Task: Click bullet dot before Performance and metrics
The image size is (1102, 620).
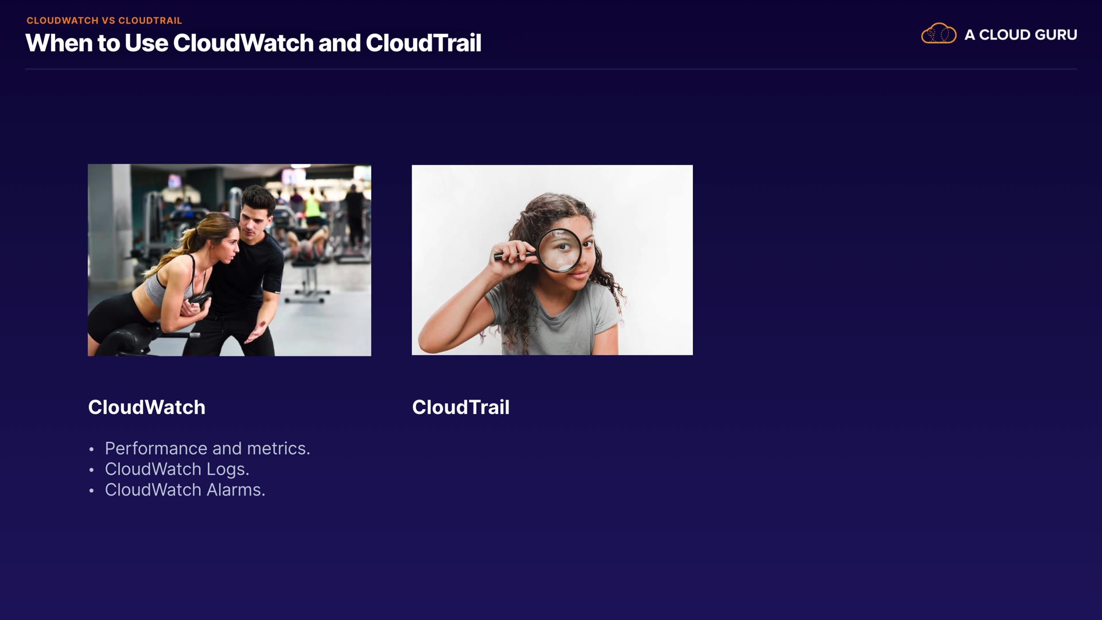Action: click(91, 449)
